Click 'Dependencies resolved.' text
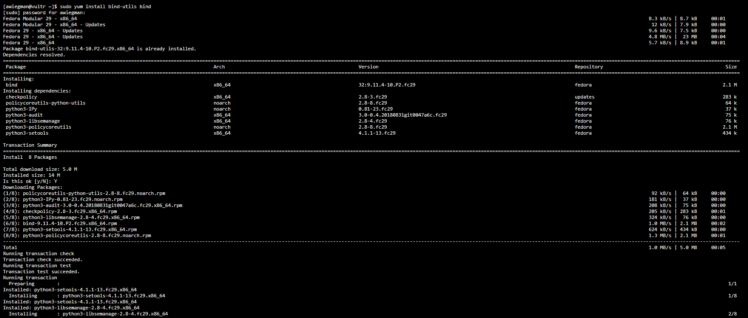 click(x=34, y=55)
